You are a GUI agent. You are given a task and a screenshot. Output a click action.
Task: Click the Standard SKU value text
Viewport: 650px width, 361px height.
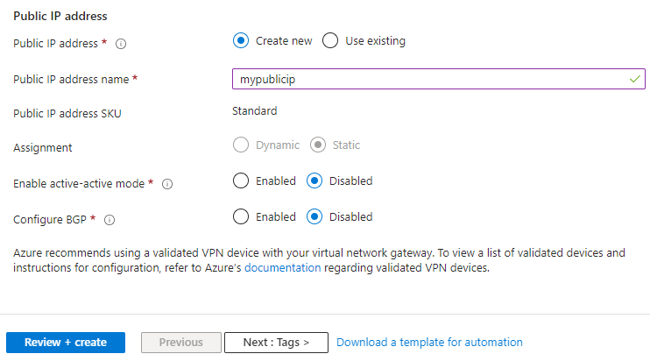255,111
